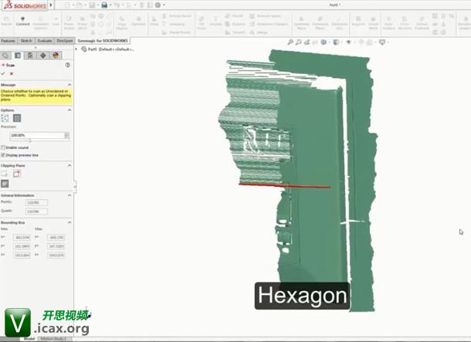471x342 pixels.
Task: Select the ordered points scan option icon
Action: tap(17, 118)
